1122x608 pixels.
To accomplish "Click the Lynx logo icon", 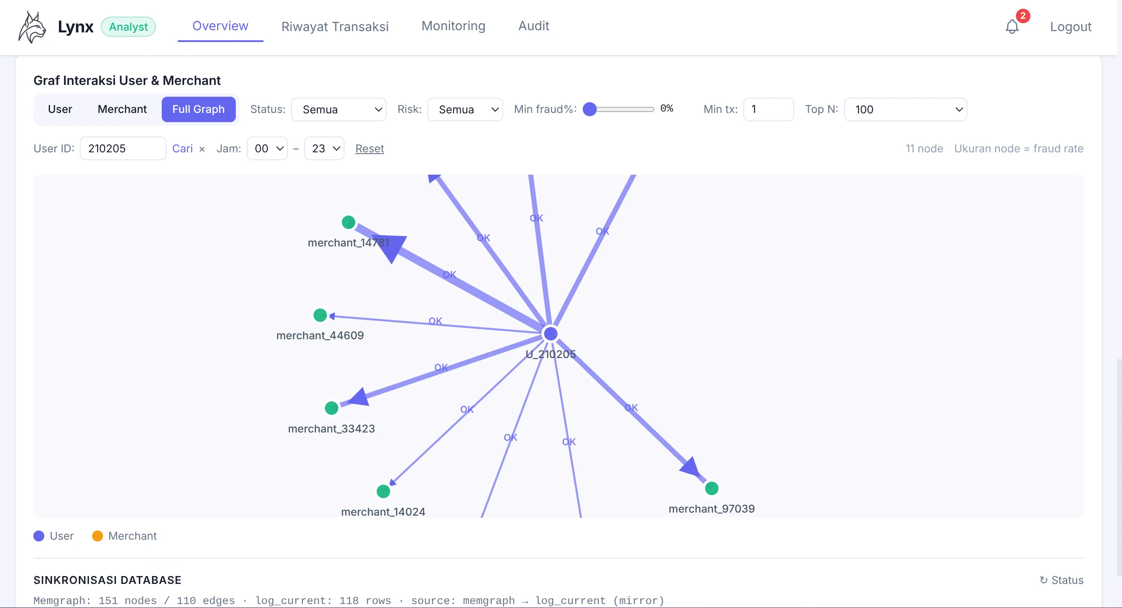I will point(32,27).
